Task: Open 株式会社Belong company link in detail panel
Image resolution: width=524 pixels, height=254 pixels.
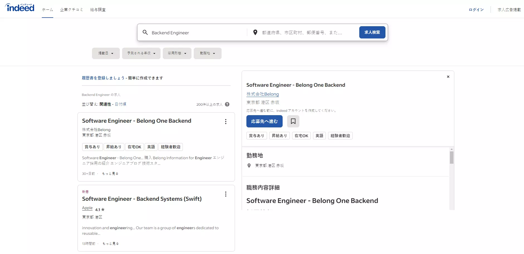Action: pyautogui.click(x=263, y=94)
